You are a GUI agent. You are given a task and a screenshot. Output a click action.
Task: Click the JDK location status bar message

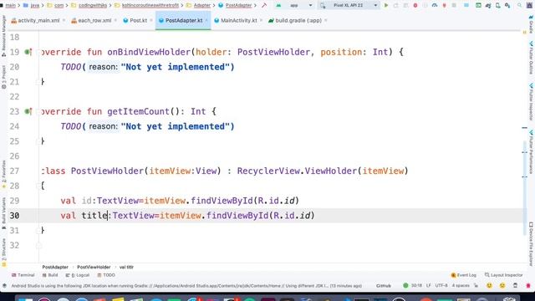(x=186, y=286)
